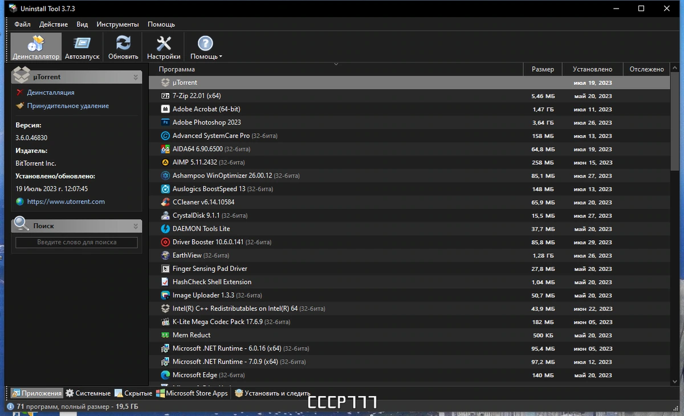
Task: Click the Microsoft .NET Runtime 7.0.9 icon
Action: [165, 361]
